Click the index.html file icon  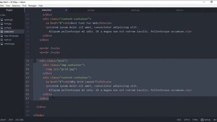pos(2,32)
